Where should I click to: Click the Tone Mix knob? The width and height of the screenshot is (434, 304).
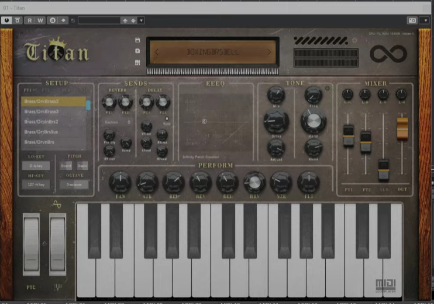click(x=276, y=95)
